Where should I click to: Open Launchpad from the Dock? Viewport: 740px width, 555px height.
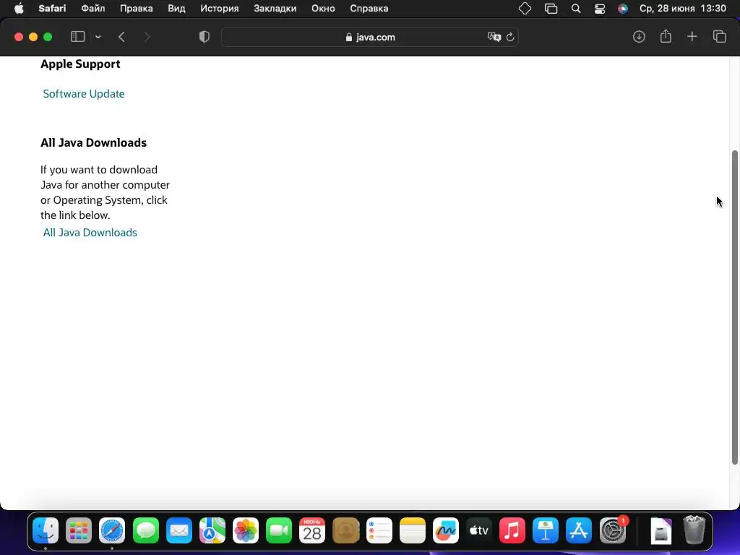[x=79, y=531]
